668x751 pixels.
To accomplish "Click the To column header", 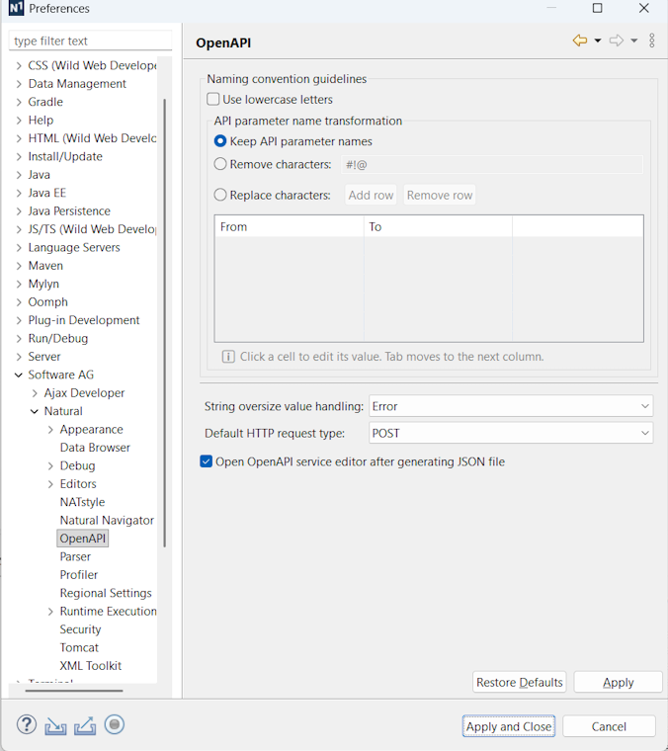I will pos(438,226).
